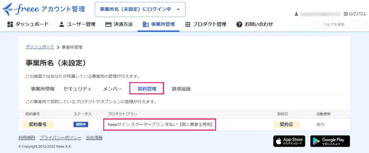Click the freeeサイン スタータープラン plan cell
369x153 pixels.
pos(160,124)
